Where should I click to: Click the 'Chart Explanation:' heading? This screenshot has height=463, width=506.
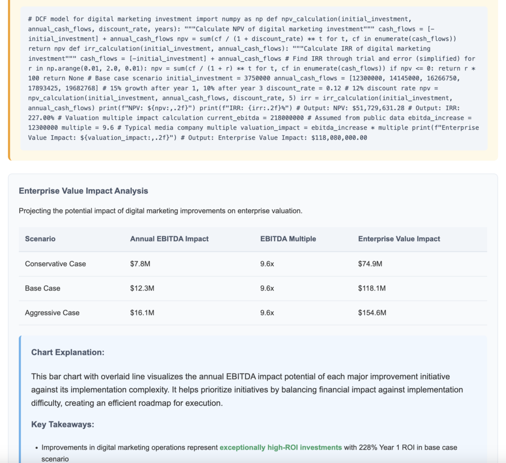[68, 352]
